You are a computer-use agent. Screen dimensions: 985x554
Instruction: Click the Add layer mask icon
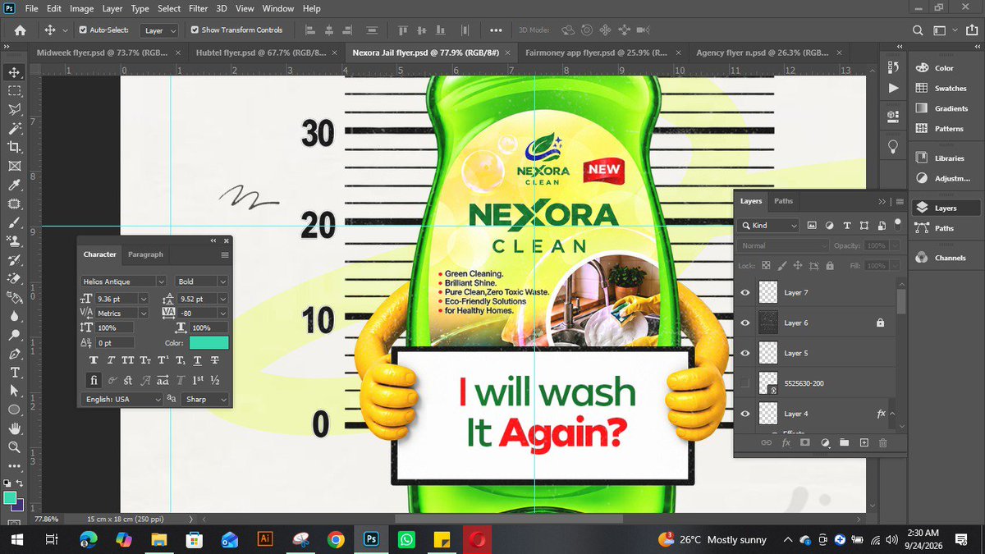[805, 442]
